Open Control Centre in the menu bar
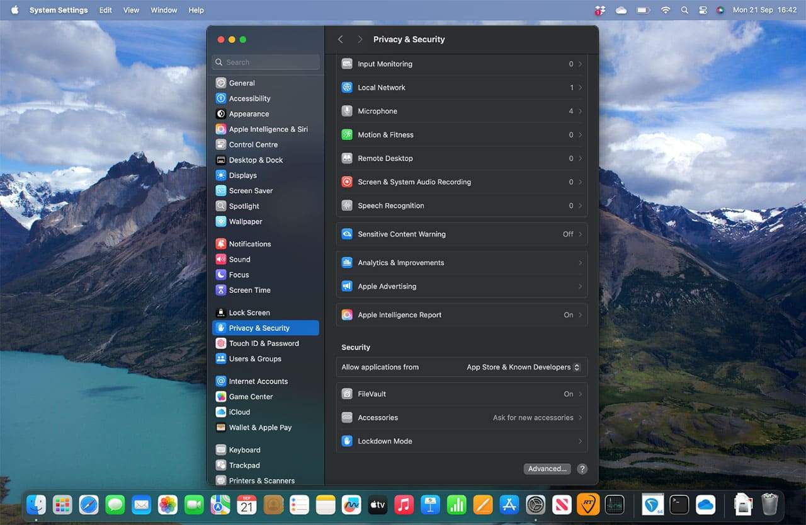Screen dimensions: 806x525 (703, 10)
